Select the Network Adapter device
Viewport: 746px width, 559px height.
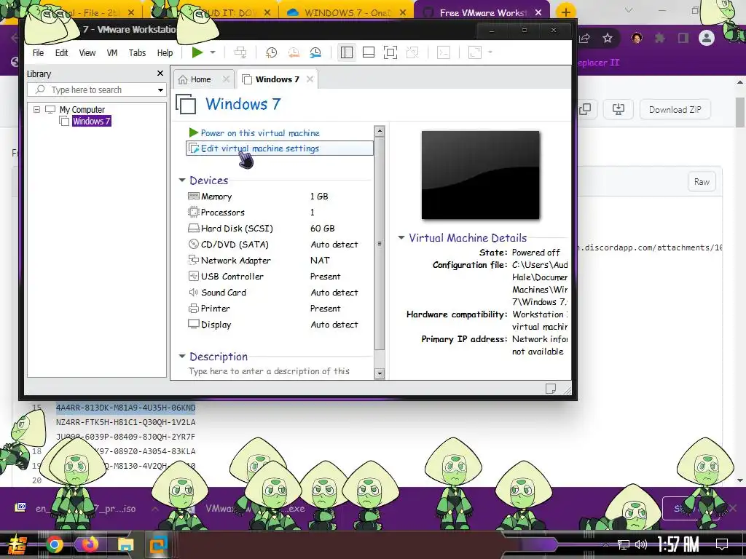pos(278,261)
